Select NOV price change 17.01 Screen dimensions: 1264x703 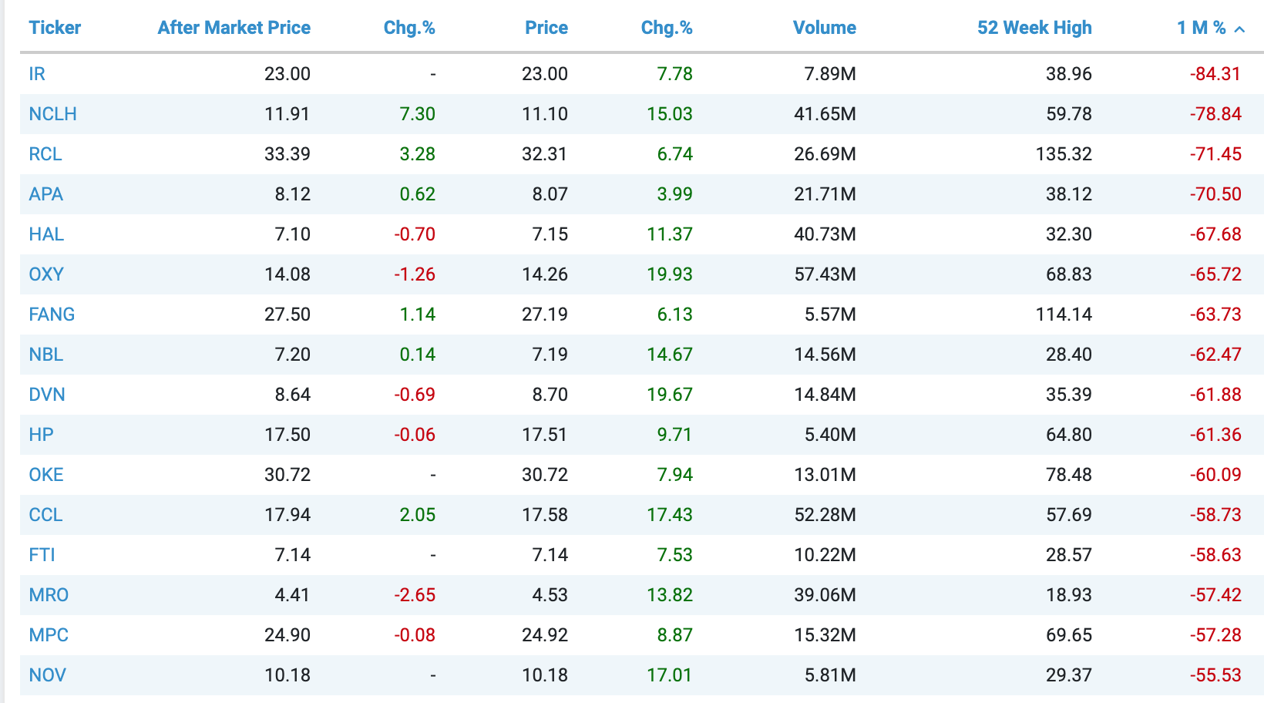click(x=670, y=675)
